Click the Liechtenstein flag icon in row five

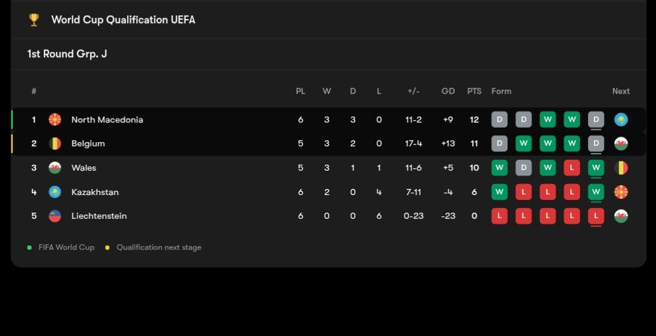tap(55, 216)
